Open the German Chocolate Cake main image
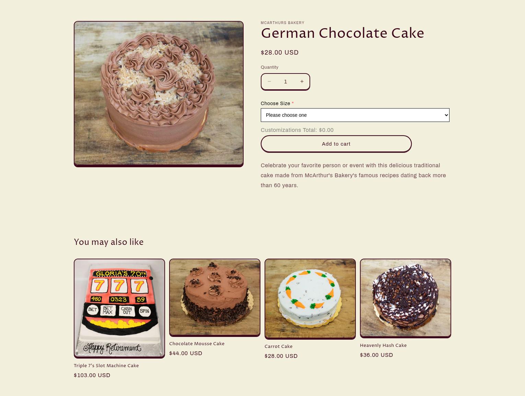 (159, 93)
